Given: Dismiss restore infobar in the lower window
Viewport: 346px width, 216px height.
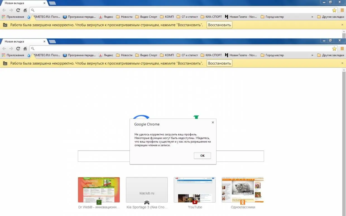Looking at the screenshot, I should click(x=342, y=63).
